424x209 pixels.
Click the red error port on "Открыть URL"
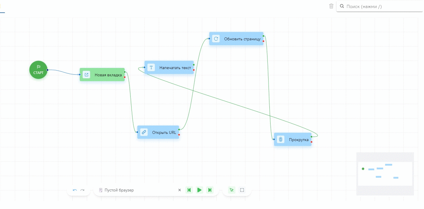(x=179, y=135)
